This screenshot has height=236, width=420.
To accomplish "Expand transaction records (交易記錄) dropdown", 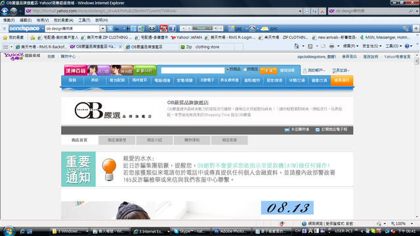I will tap(341, 70).
